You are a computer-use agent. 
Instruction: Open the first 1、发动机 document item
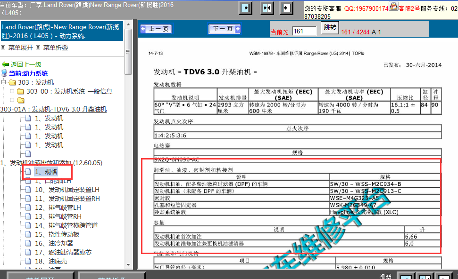coord(49,118)
